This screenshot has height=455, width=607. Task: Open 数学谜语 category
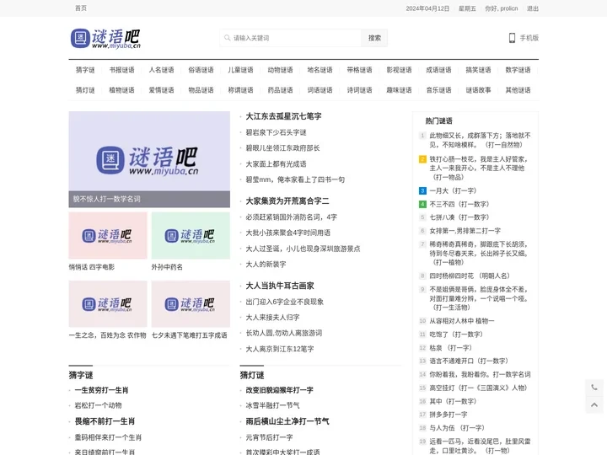[x=518, y=70]
